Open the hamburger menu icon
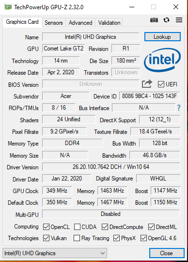Viewport: 188px width, 262px height. click(x=179, y=20)
